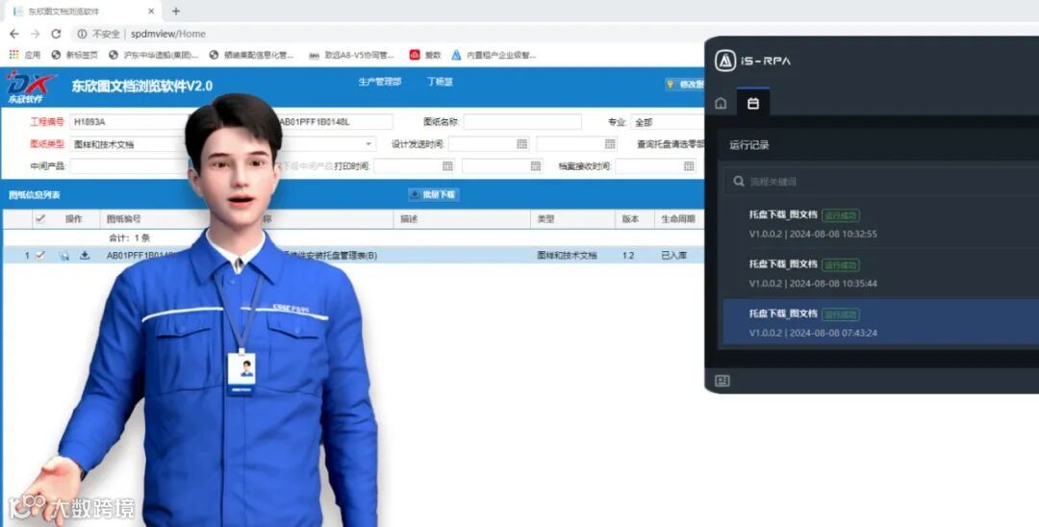Open the 内置租户企业级 bookmark
Image resolution: width=1039 pixels, height=527 pixels.
pyautogui.click(x=494, y=55)
